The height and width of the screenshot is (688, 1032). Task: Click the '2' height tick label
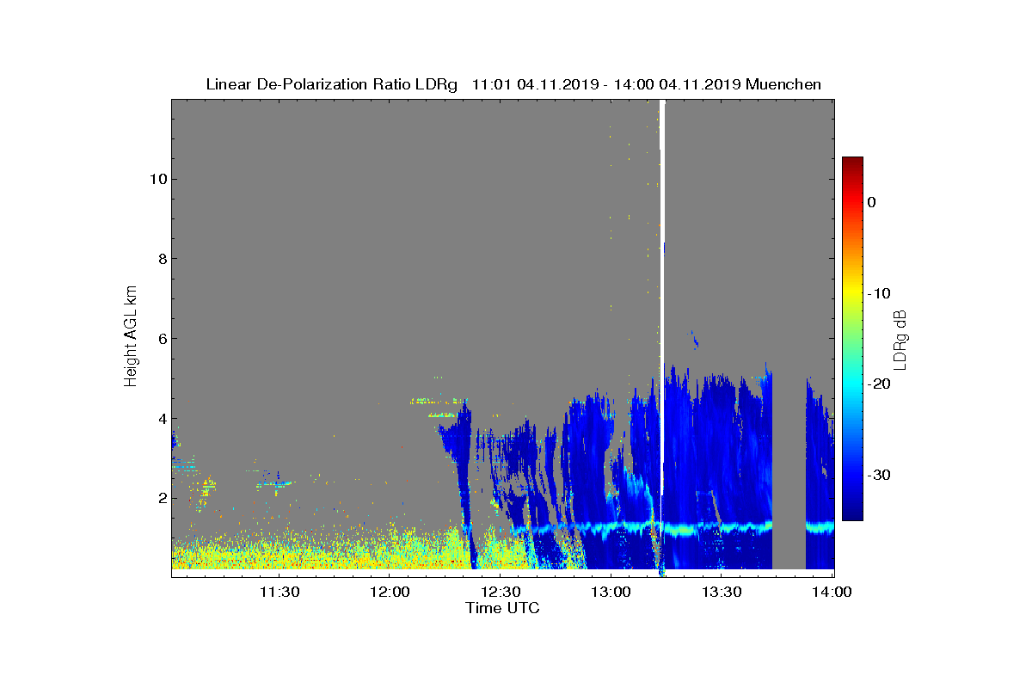(161, 499)
